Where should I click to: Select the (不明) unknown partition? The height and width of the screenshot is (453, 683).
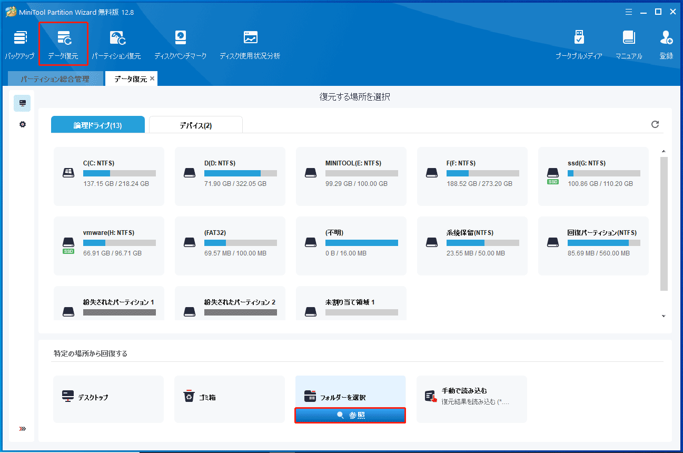coord(351,246)
